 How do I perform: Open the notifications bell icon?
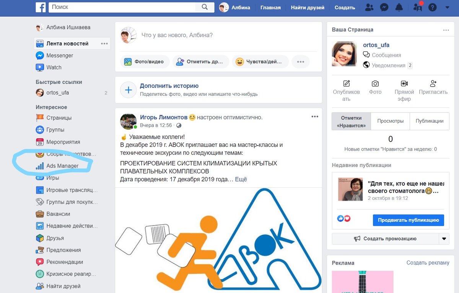(x=399, y=7)
